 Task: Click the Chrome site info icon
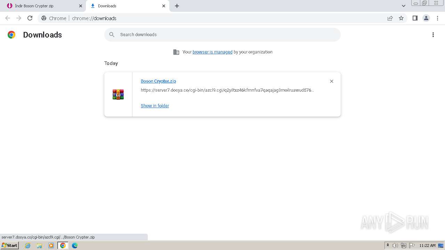click(44, 18)
